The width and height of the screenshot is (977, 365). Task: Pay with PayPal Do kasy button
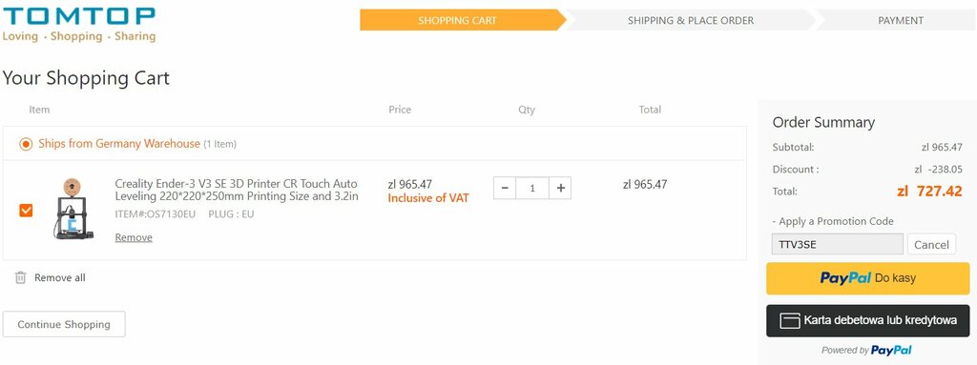coord(867,278)
